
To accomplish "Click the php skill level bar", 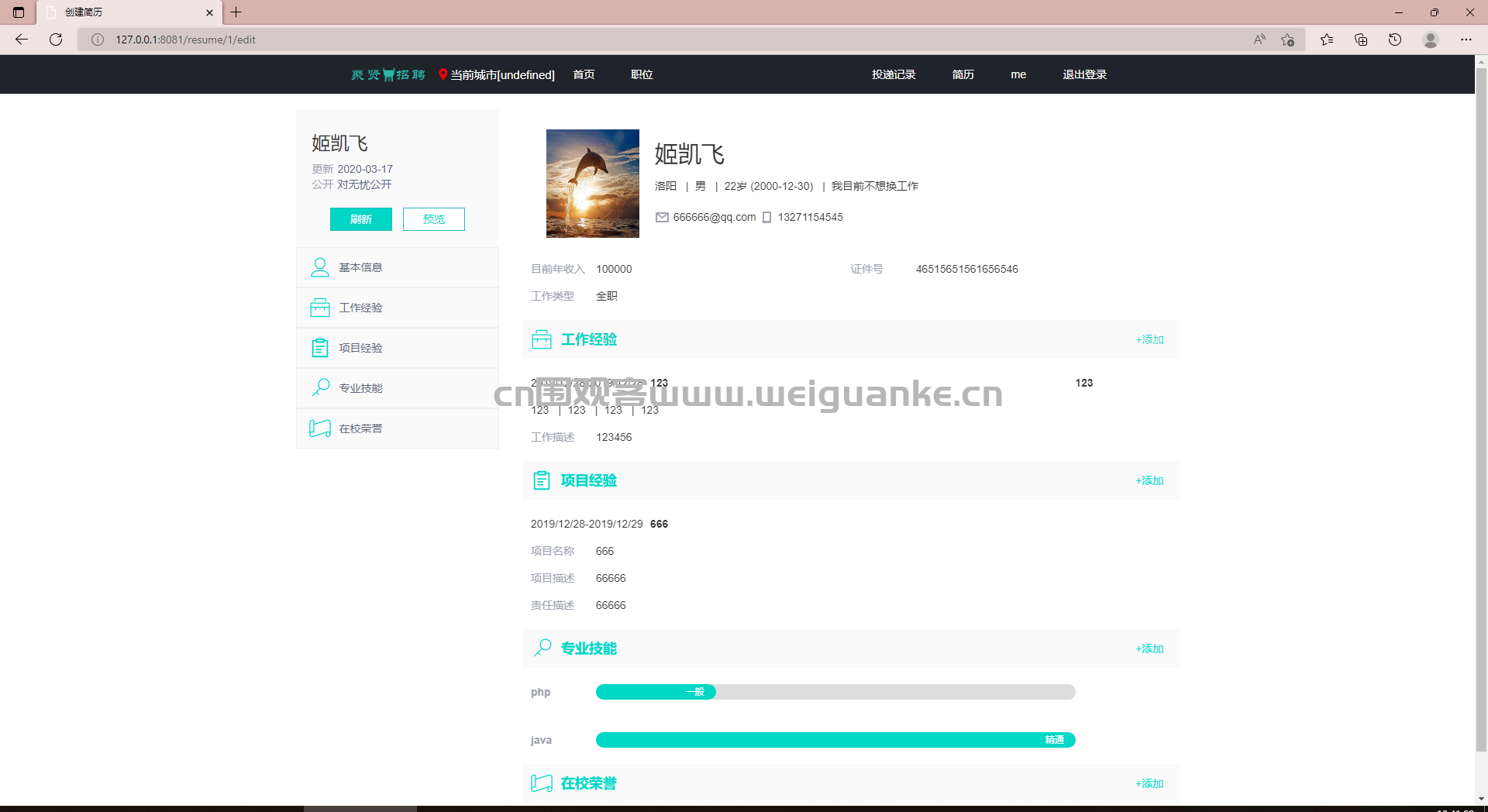I will (835, 692).
